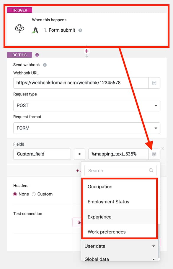Open the Request type POST dropdown
Image resolution: width=173 pixels, height=269 pixels.
click(87, 106)
